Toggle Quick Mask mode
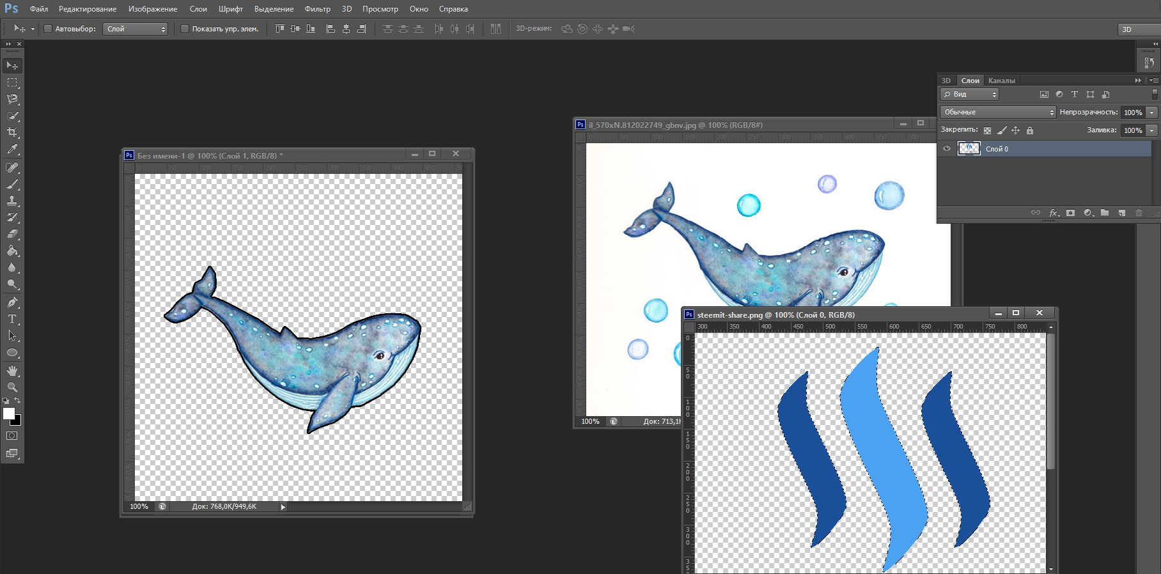Viewport: 1161px width, 574px height. 12,436
